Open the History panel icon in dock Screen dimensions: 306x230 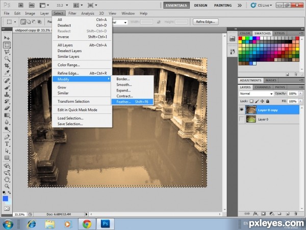click(x=232, y=52)
